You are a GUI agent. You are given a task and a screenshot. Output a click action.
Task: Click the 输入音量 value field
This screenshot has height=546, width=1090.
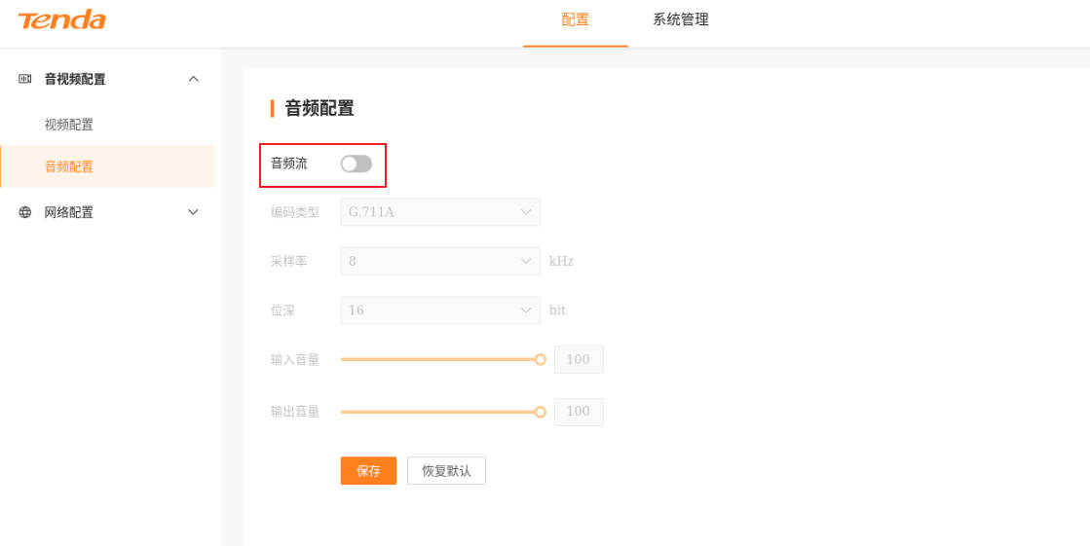(x=579, y=359)
